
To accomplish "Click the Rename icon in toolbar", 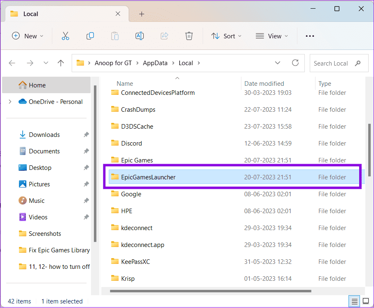I will (x=140, y=36).
